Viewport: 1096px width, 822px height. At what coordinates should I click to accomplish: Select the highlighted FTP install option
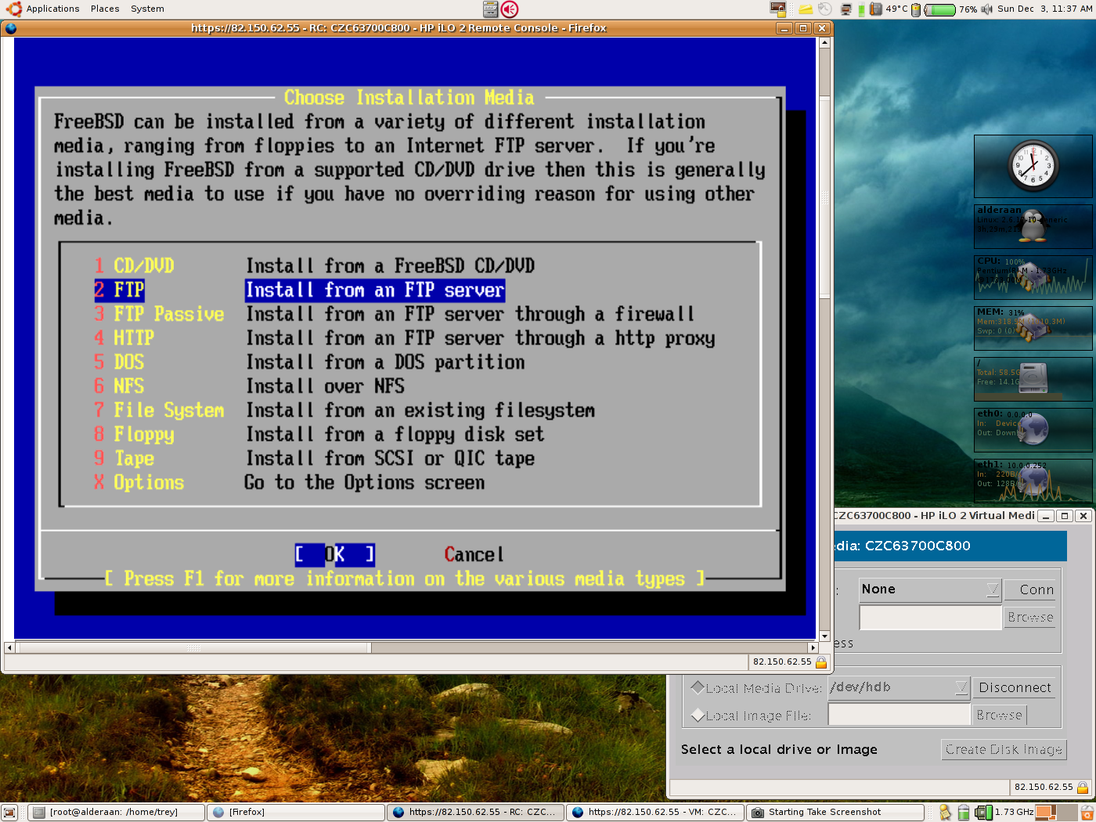[299, 290]
